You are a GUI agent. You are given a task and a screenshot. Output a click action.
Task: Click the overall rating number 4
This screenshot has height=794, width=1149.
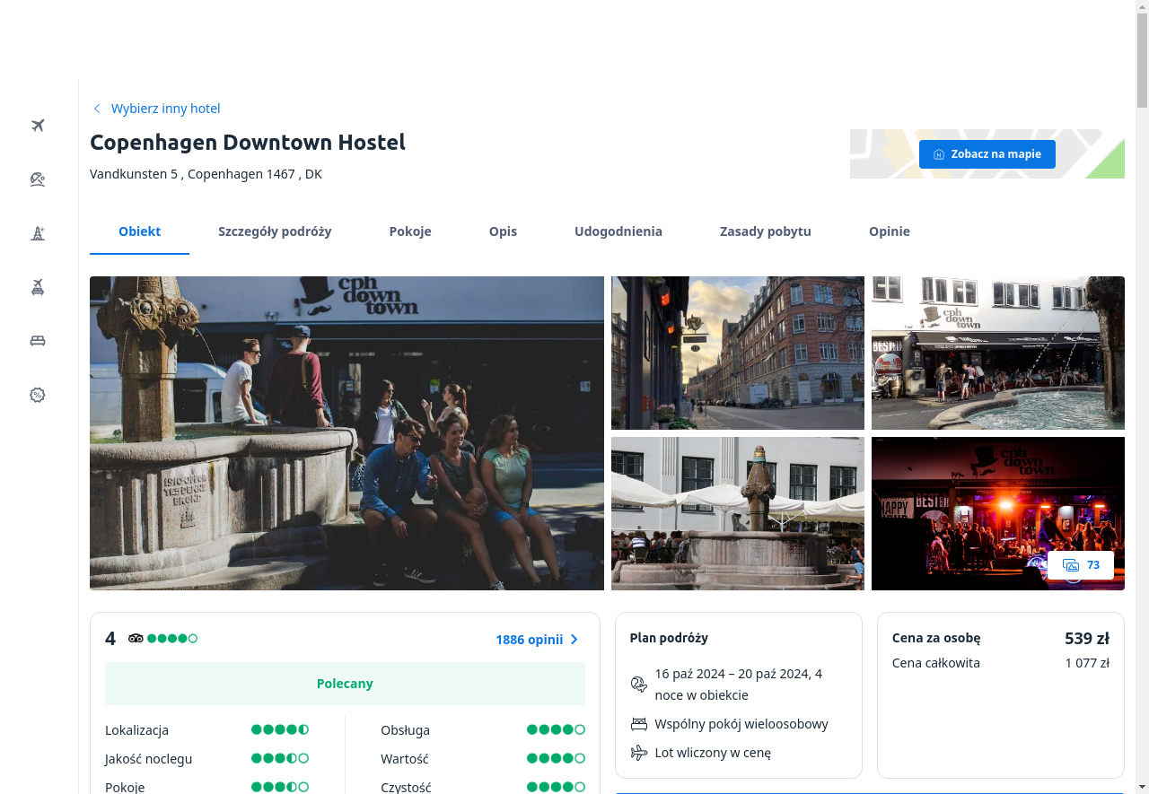coord(110,639)
